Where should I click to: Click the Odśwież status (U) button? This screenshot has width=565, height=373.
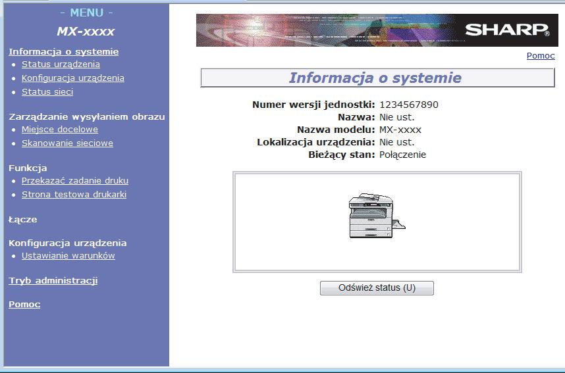pos(377,288)
